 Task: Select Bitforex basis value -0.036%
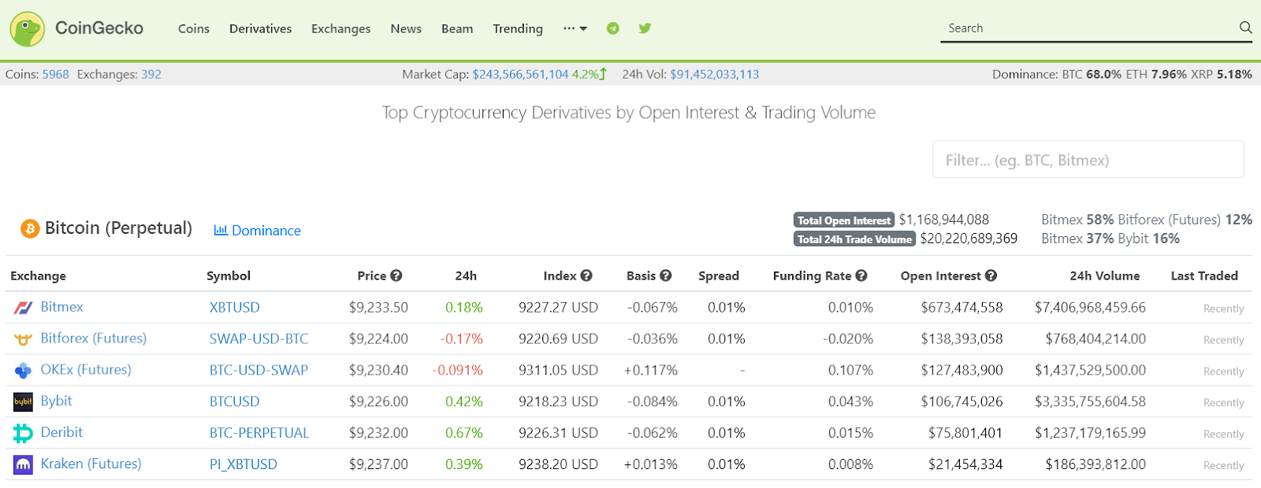coord(653,339)
